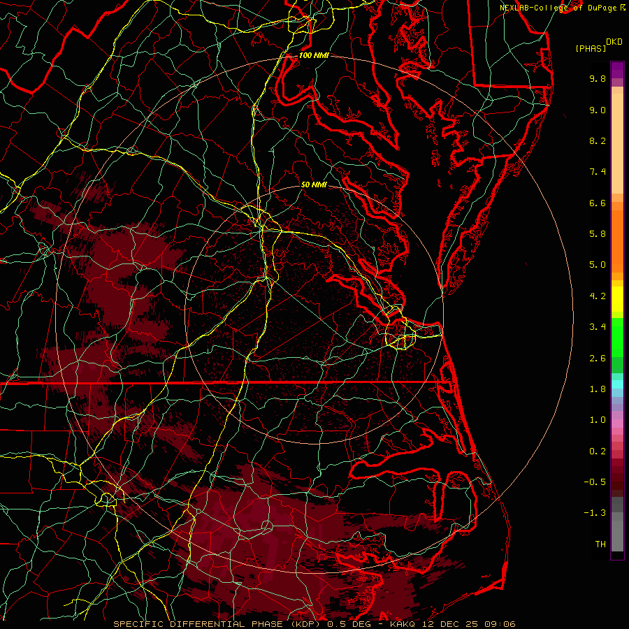Click the 1.0 legend value
The width and height of the screenshot is (629, 629).
click(x=598, y=420)
